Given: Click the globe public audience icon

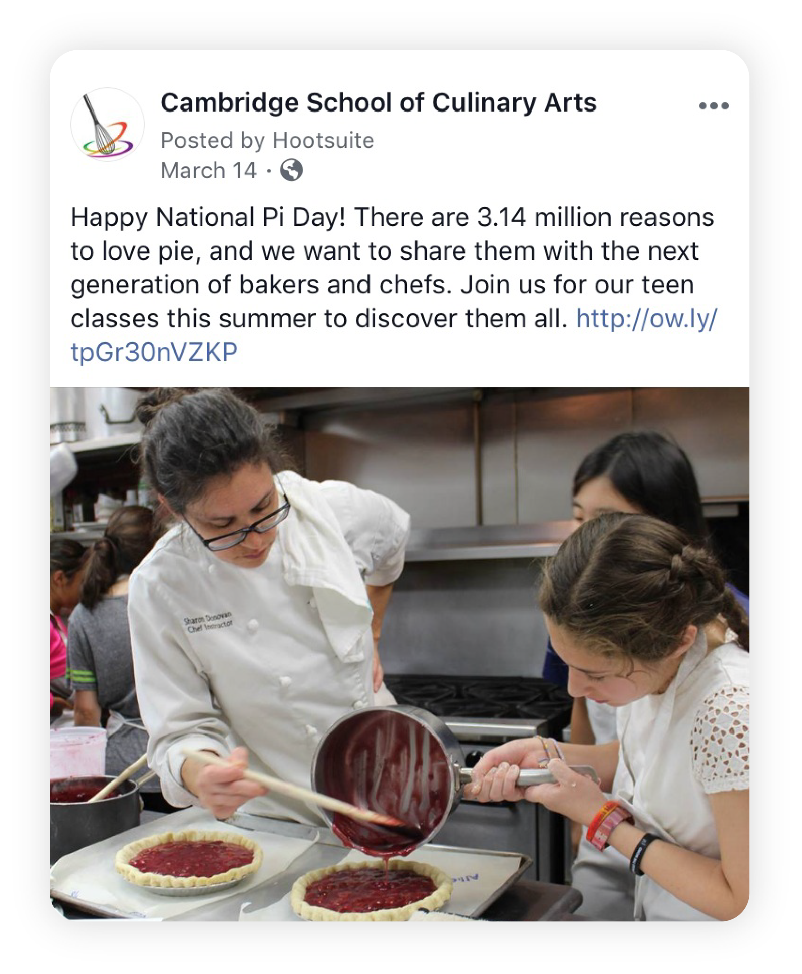Looking at the screenshot, I should coord(292,170).
